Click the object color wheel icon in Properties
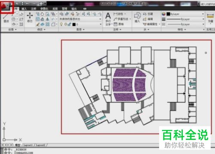 click(164, 14)
